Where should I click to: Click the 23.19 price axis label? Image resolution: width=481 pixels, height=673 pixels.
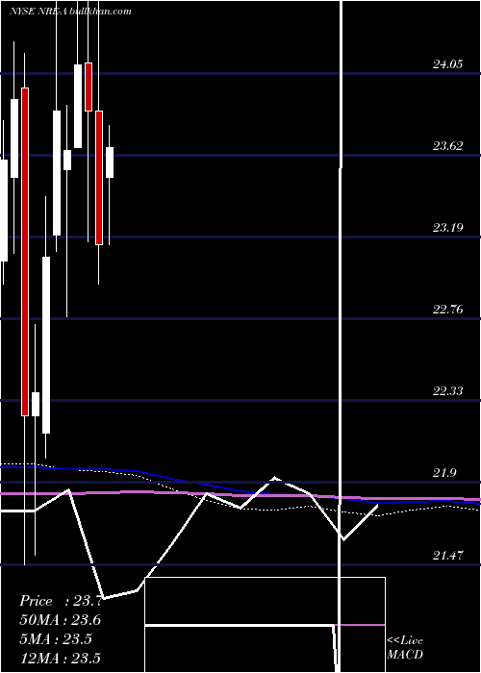coord(447,228)
